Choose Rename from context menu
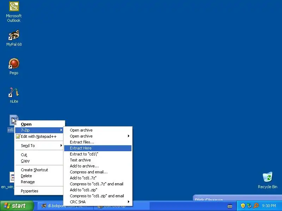The height and width of the screenshot is (211, 282). pos(39,182)
